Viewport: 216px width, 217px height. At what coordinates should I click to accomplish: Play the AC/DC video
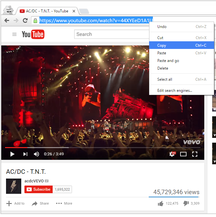pos(12,154)
